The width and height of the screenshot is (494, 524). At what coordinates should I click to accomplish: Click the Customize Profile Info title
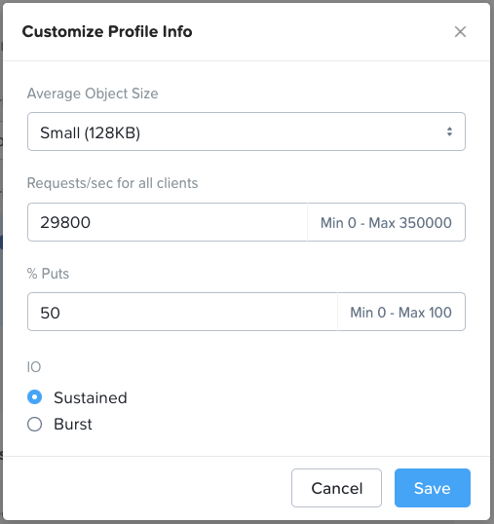tap(107, 32)
